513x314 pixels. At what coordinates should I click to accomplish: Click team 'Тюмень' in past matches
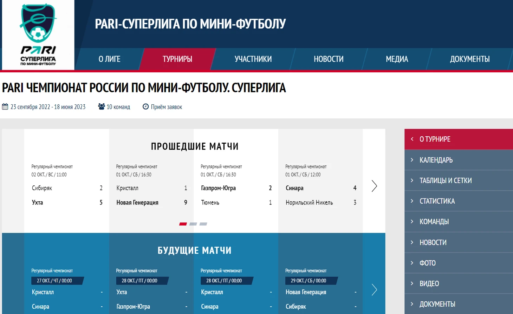[x=210, y=202]
